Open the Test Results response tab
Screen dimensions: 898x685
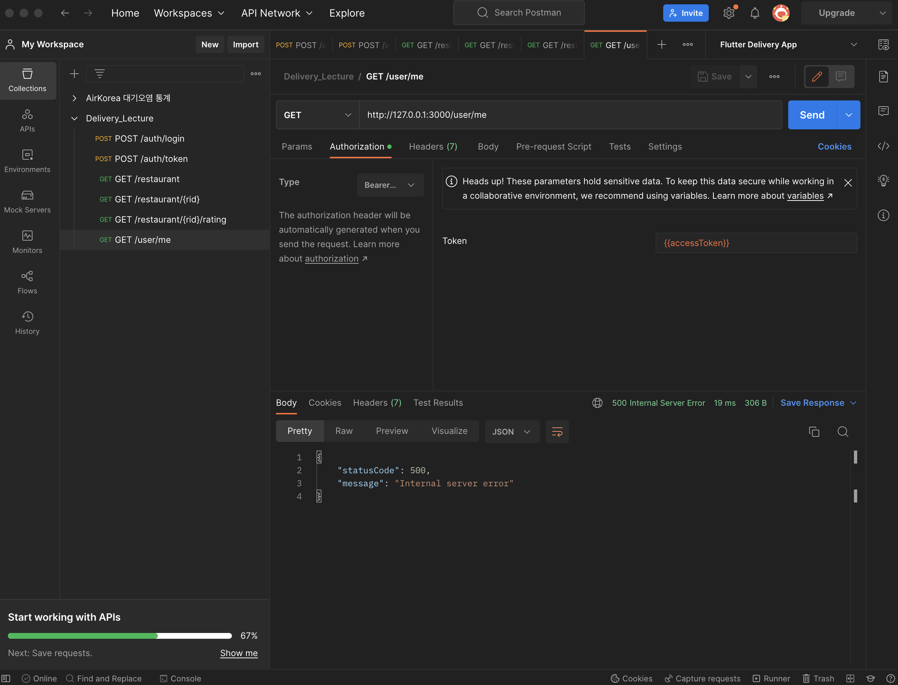point(438,403)
